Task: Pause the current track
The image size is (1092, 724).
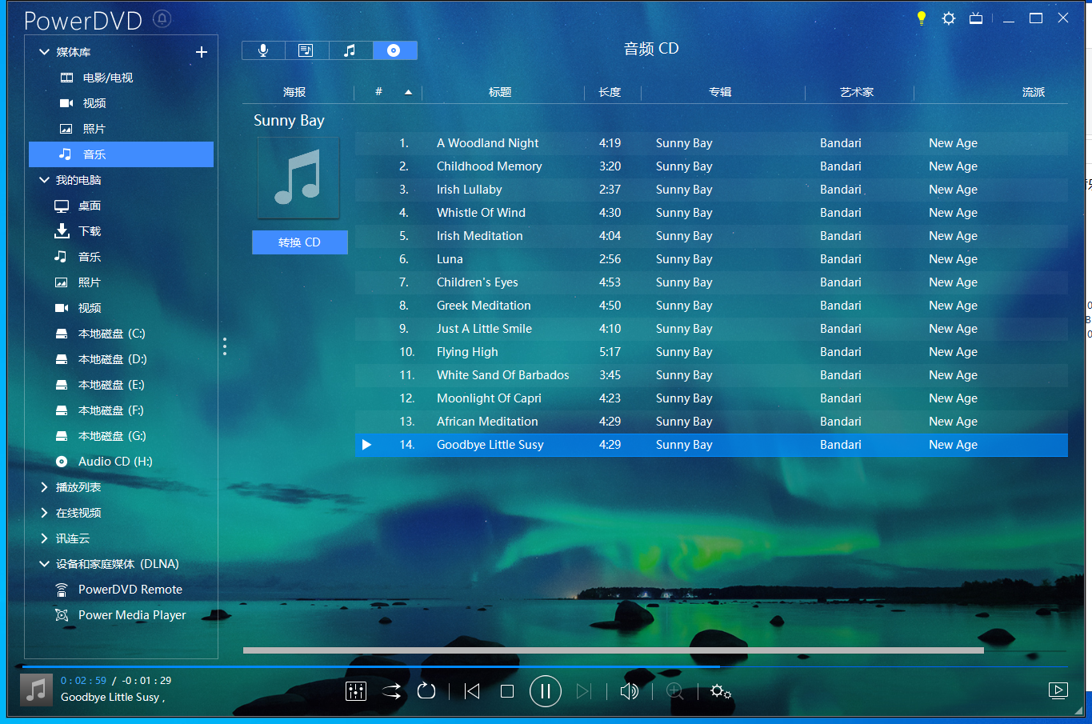Action: [x=546, y=691]
